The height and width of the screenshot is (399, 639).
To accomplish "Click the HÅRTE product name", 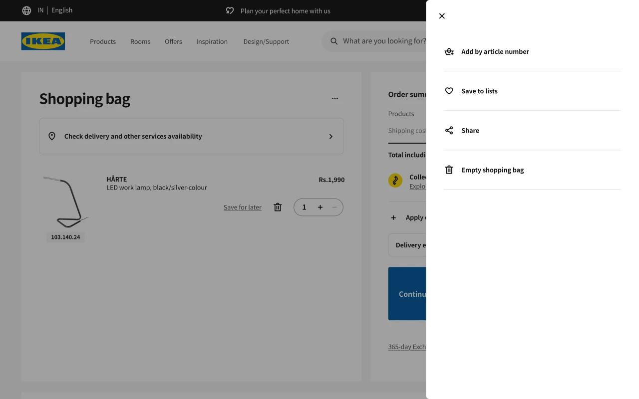I will coord(117,179).
